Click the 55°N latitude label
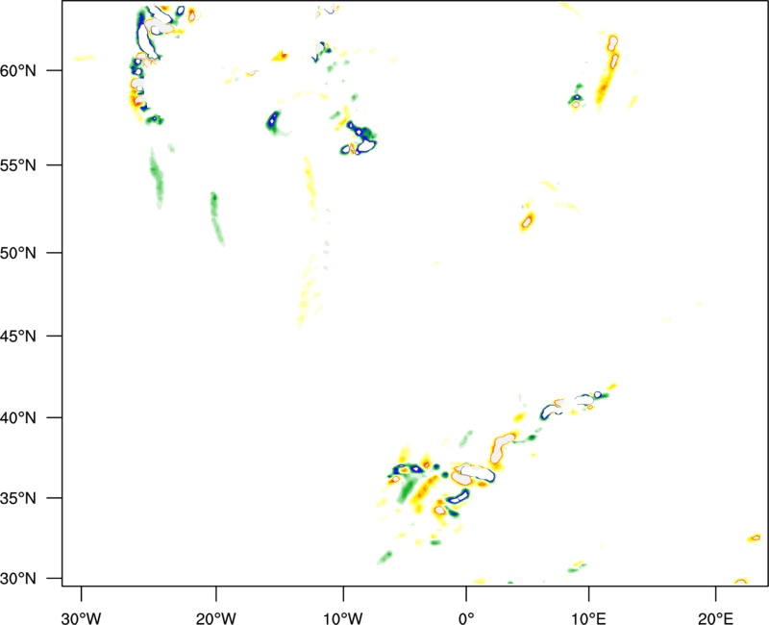The width and height of the screenshot is (769, 625). tap(18, 165)
